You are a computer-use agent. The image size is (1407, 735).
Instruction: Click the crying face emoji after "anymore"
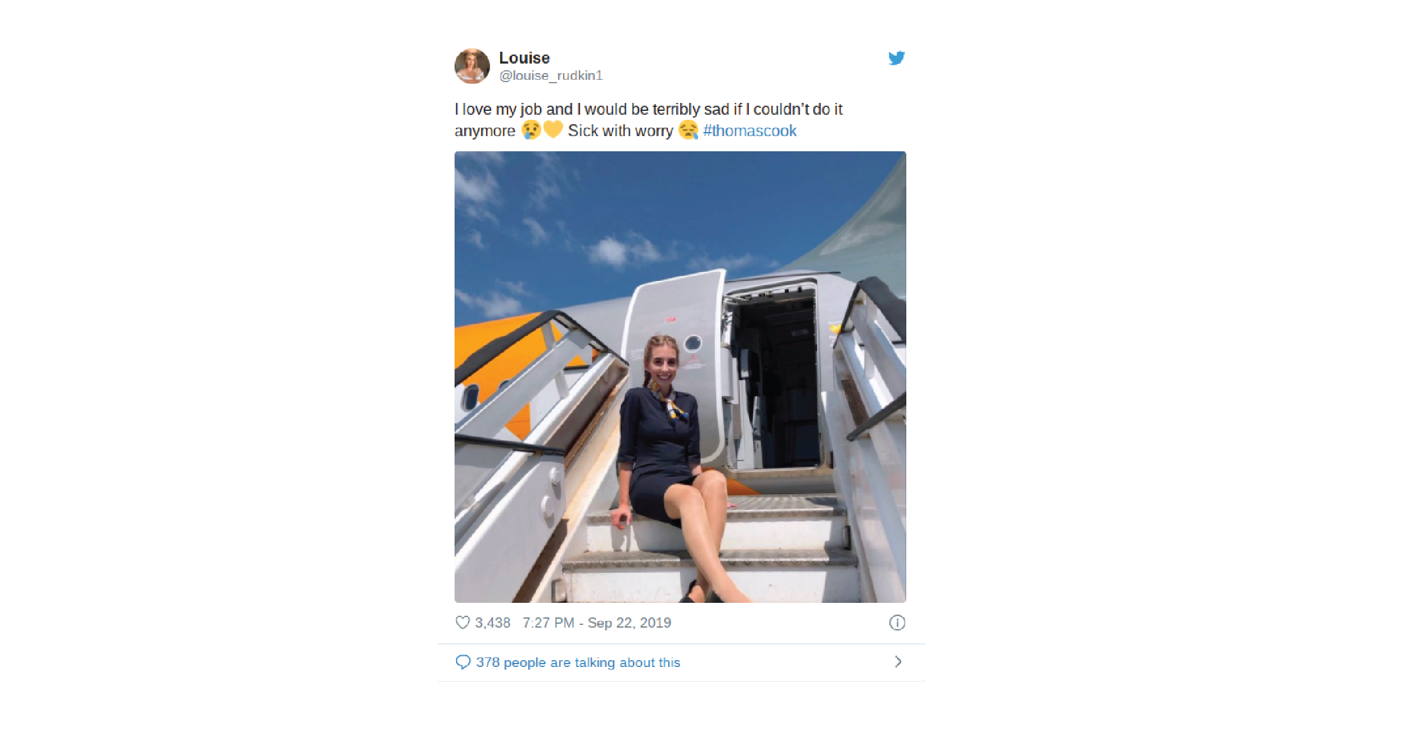click(x=531, y=130)
